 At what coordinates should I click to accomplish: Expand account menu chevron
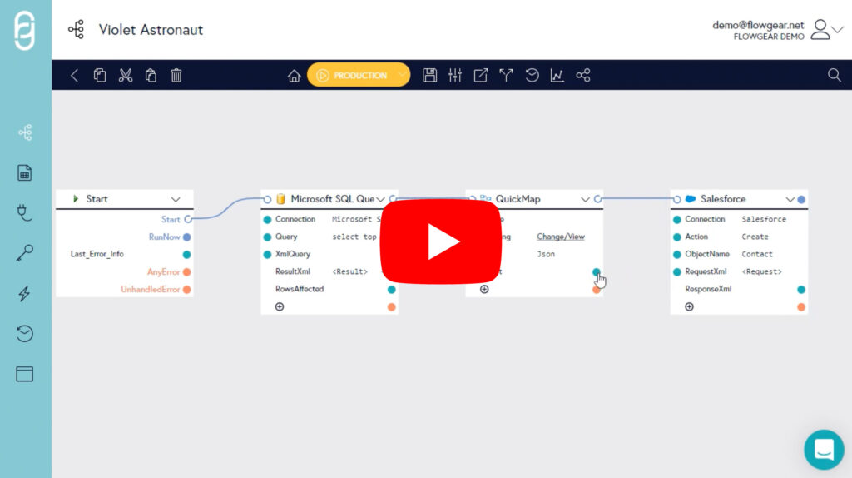(839, 30)
